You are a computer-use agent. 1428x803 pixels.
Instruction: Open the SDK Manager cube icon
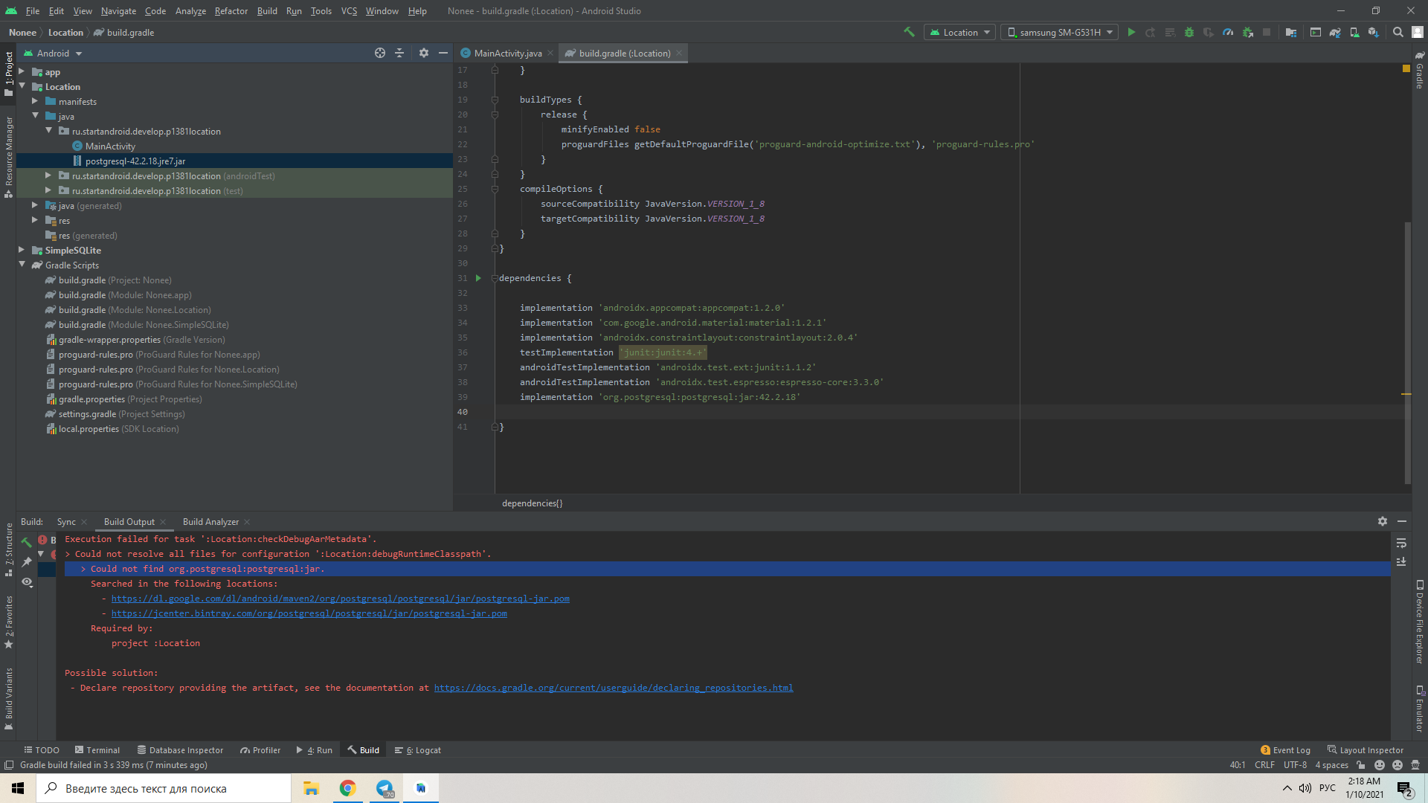point(1374,32)
